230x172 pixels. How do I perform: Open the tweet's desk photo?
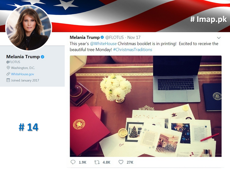tap(146, 106)
